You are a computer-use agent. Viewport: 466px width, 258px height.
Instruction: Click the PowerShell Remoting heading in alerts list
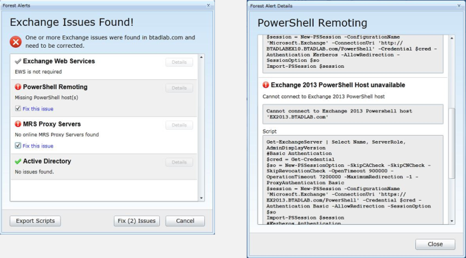point(55,87)
